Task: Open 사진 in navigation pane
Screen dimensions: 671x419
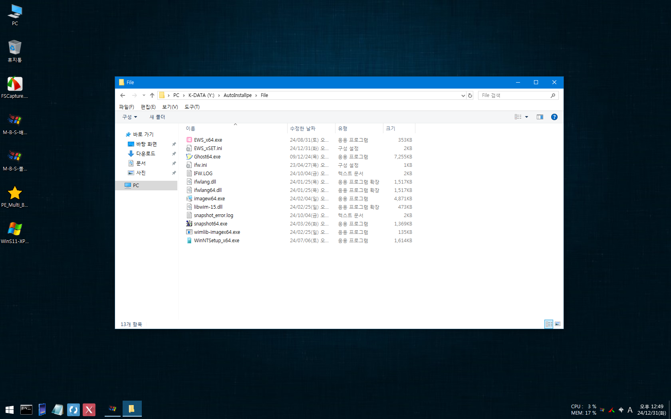Action: (137, 173)
